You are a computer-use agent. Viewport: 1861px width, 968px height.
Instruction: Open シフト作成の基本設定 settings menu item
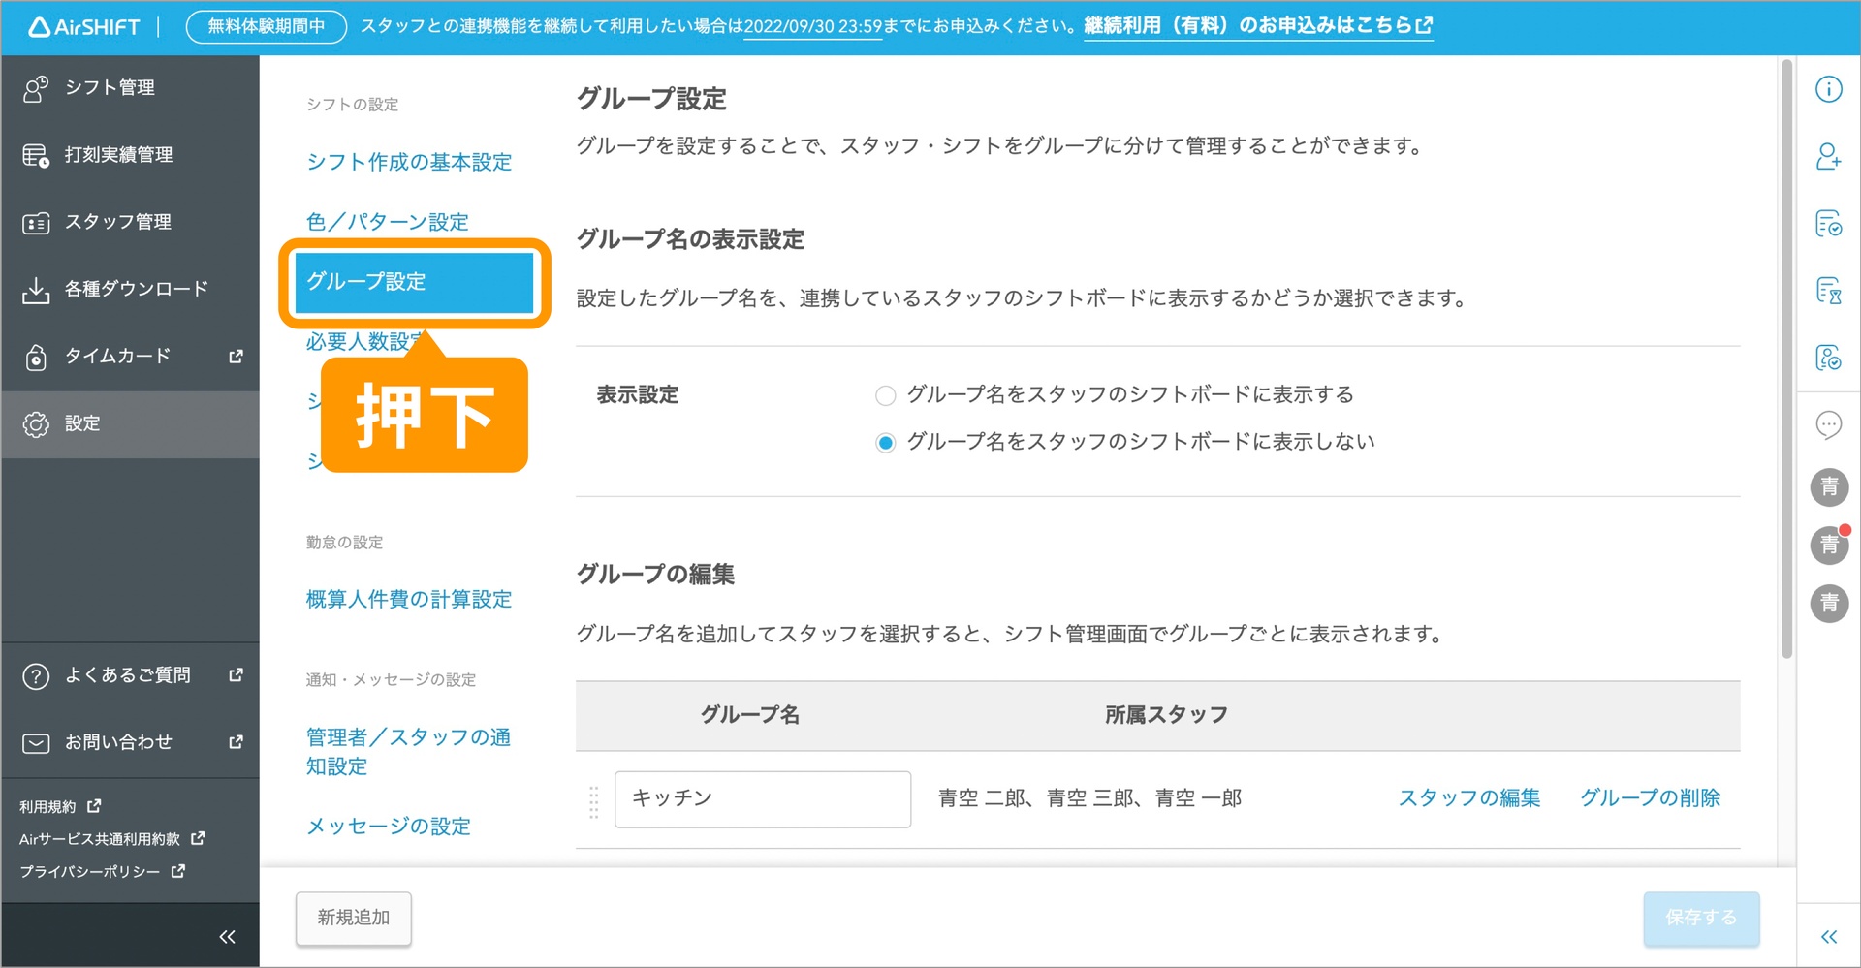tap(408, 162)
